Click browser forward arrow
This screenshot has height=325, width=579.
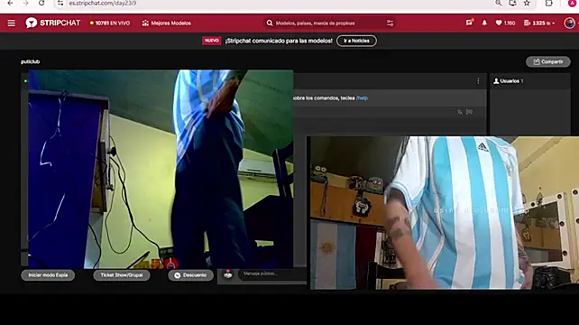25,3
